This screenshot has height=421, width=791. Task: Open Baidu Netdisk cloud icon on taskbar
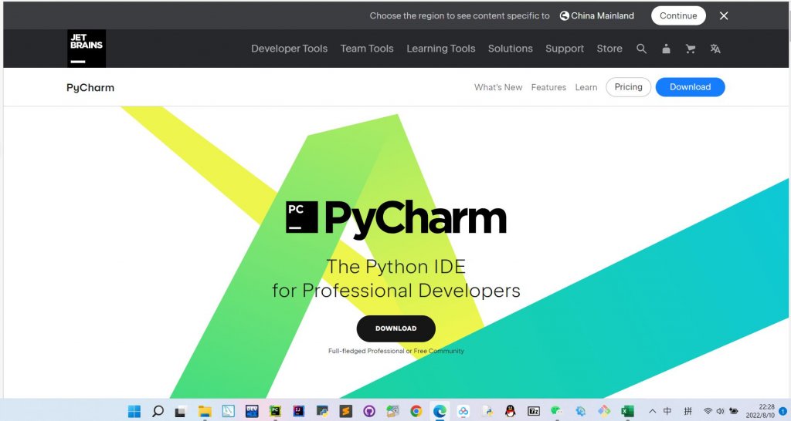point(463,412)
